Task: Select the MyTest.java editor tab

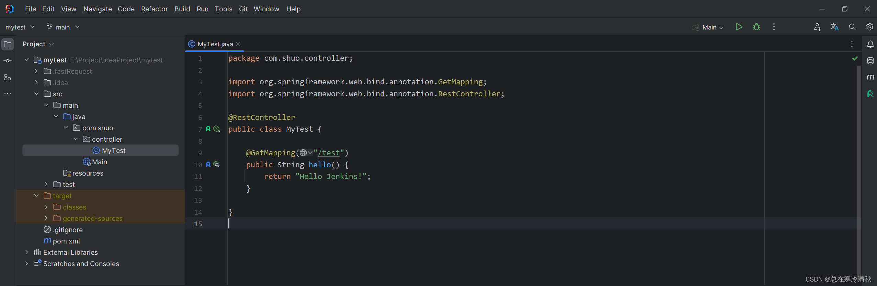Action: [x=215, y=44]
